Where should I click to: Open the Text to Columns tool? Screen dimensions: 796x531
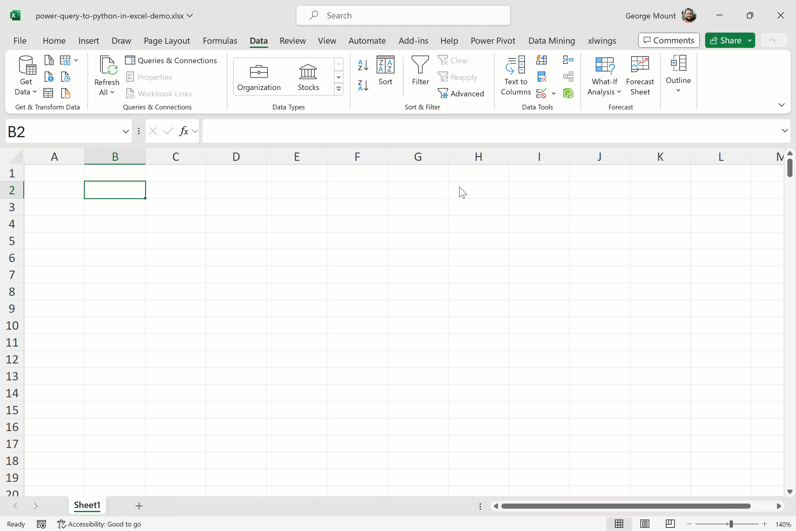515,76
